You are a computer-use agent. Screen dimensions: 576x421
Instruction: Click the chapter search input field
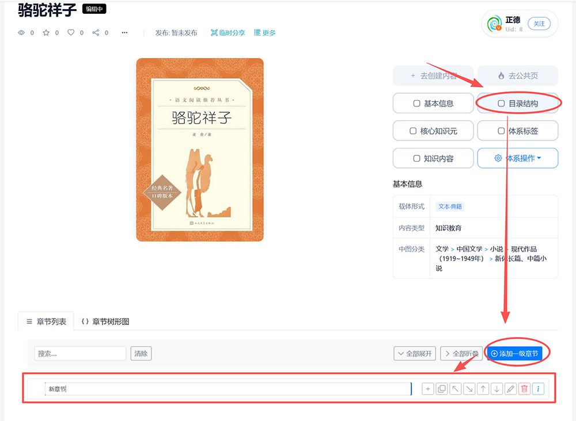tap(80, 354)
